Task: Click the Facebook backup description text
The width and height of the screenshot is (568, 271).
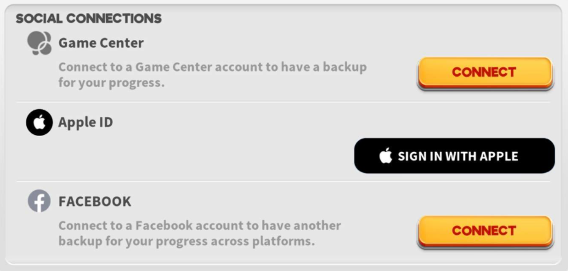Action: 199,234
